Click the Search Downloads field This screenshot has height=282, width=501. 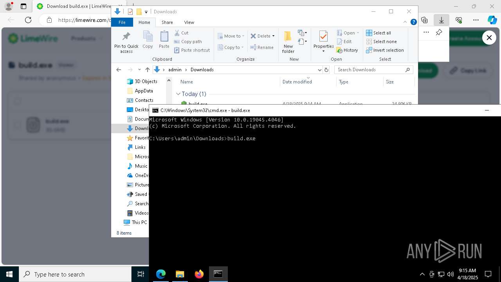(374, 70)
